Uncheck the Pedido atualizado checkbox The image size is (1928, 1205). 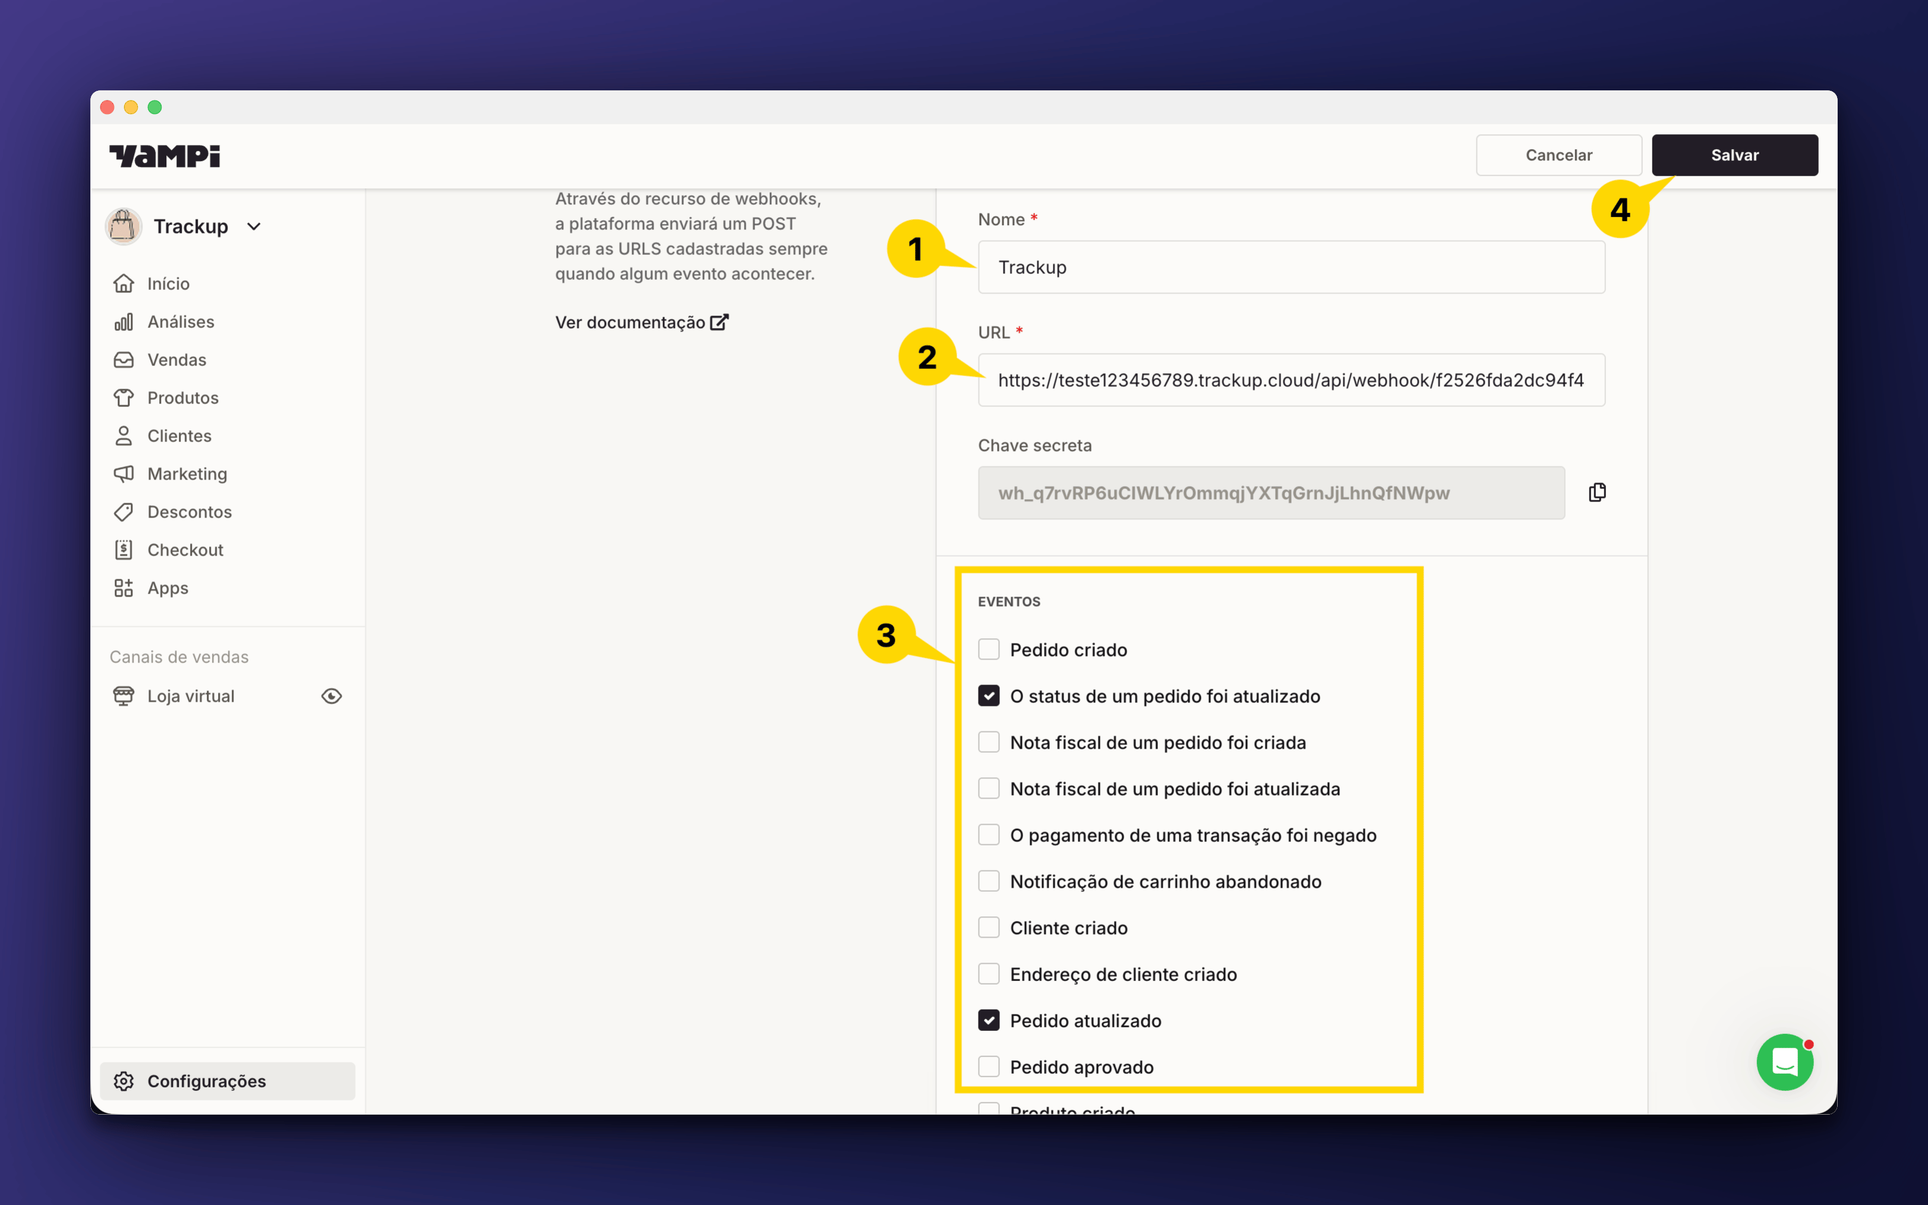[989, 1021]
